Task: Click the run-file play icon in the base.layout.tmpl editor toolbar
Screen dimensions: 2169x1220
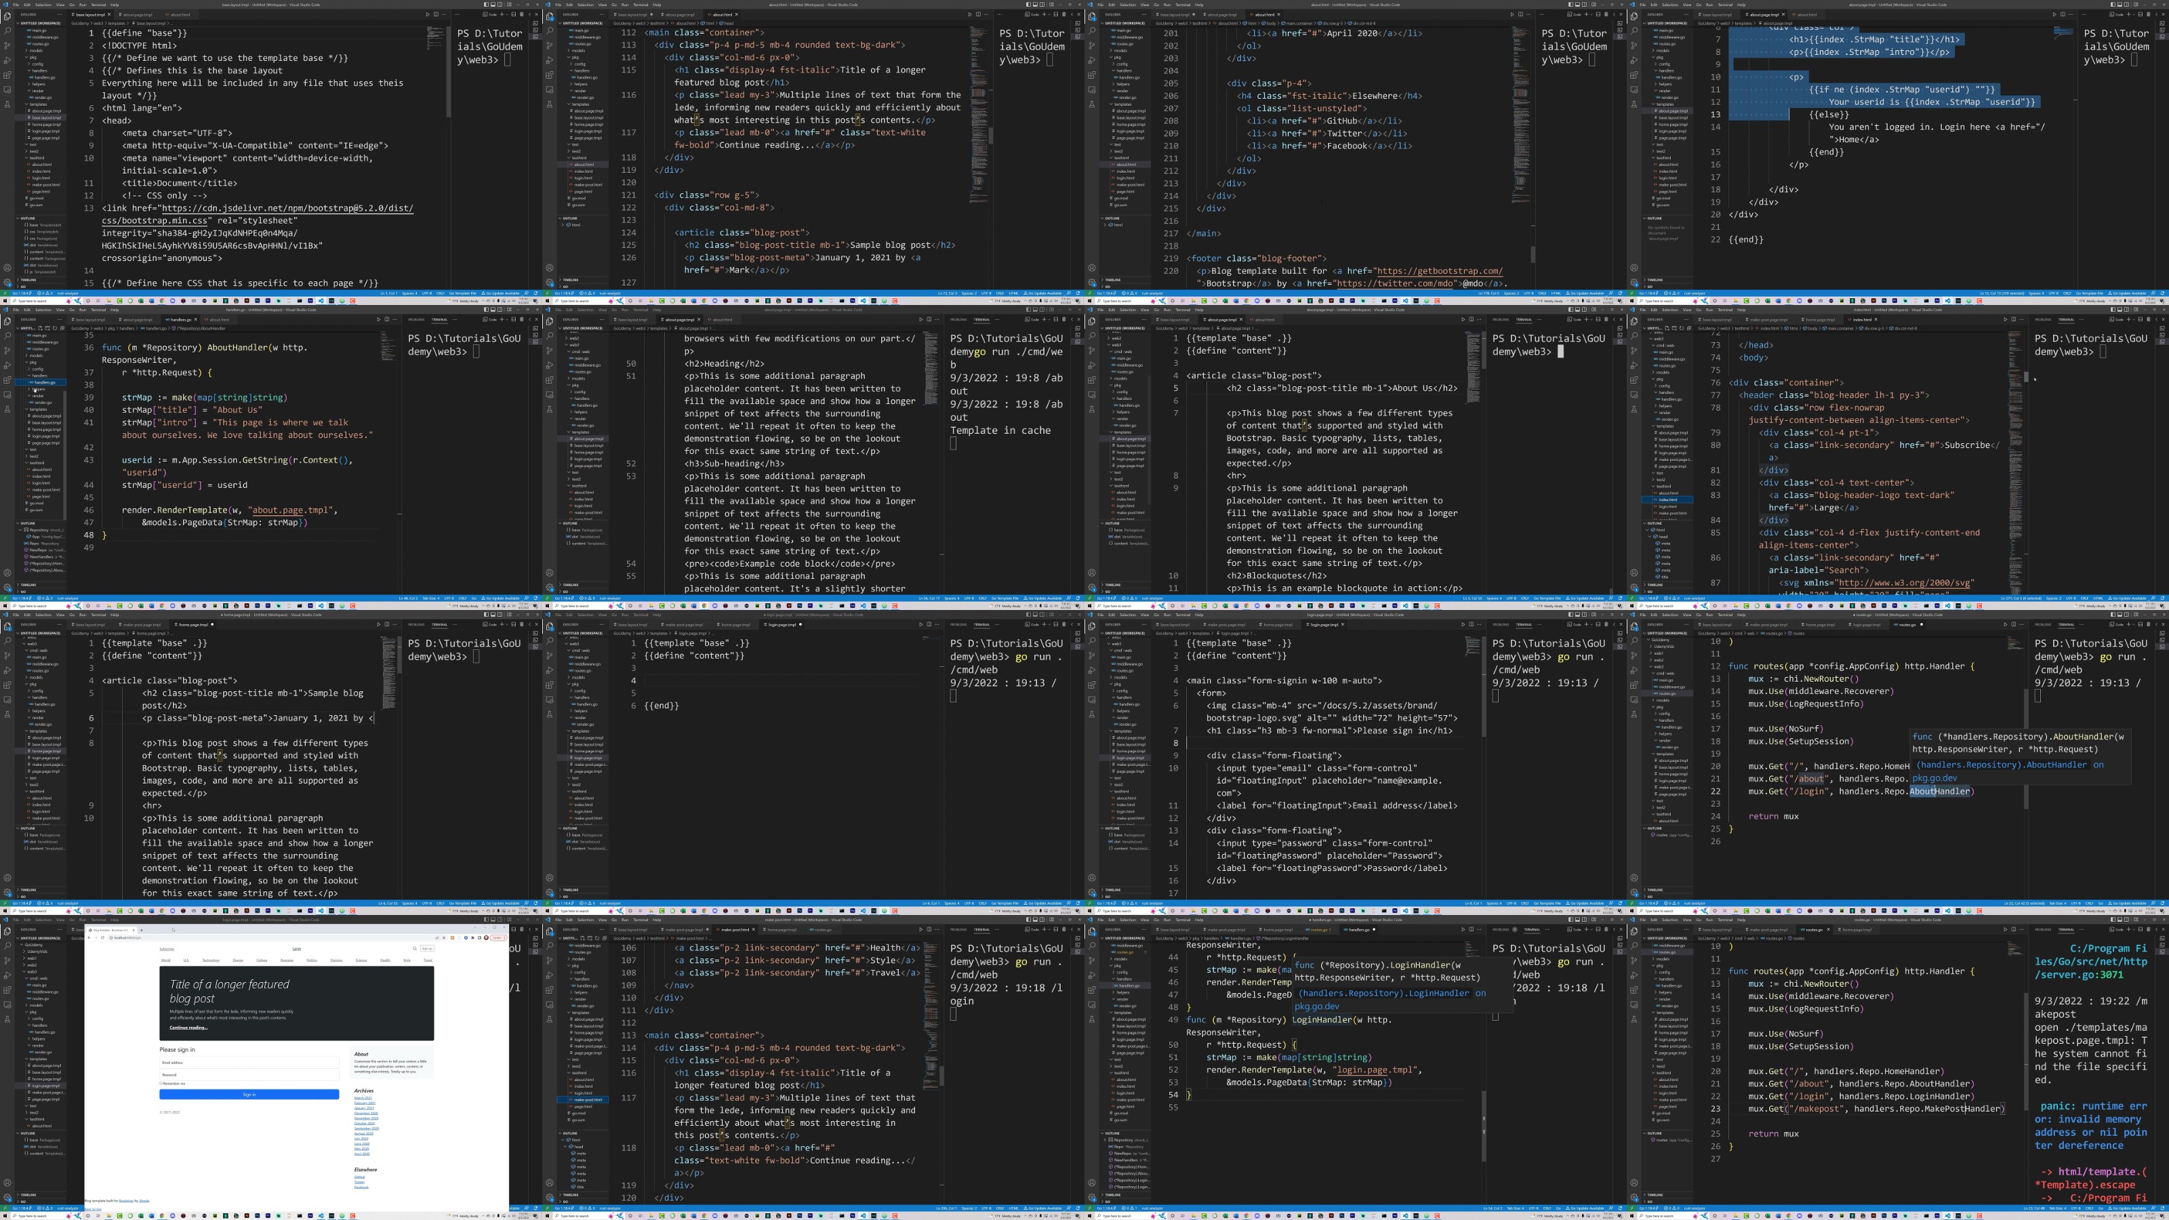Action: 428,14
